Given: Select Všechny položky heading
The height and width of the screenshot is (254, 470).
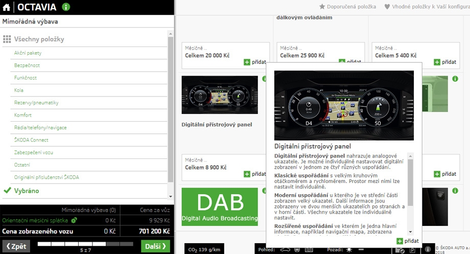Looking at the screenshot, I should click(x=39, y=39).
